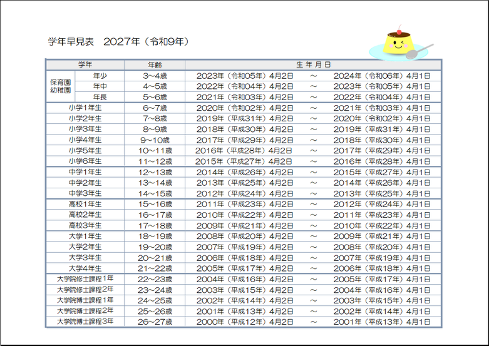Select the 大学院修士課程2年 cell
The height and width of the screenshot is (346, 489).
pos(85,290)
